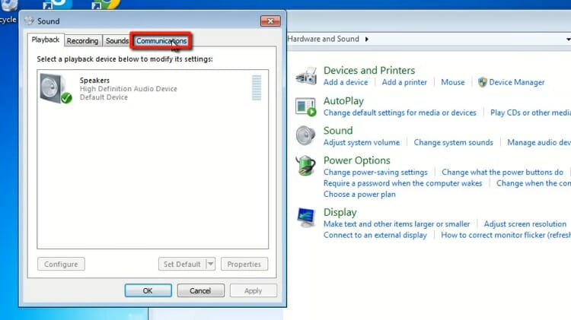Open the Sounds tab
571x320 pixels.
(117, 41)
